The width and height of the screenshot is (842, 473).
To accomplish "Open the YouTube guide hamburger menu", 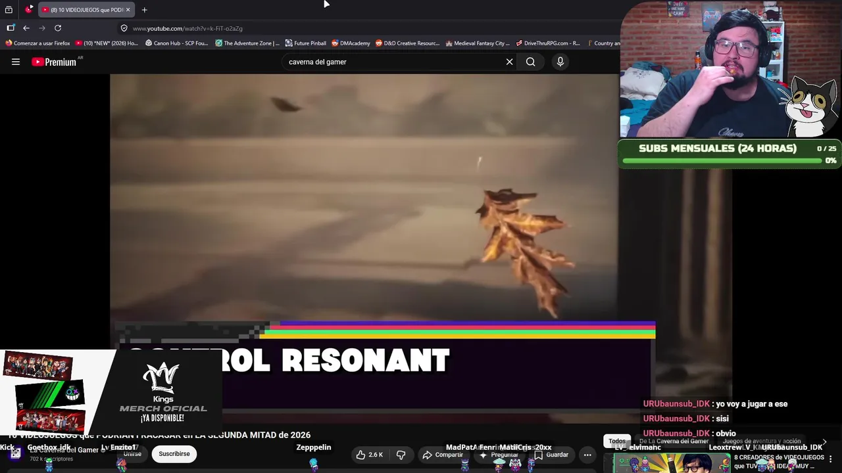I will pyautogui.click(x=16, y=62).
